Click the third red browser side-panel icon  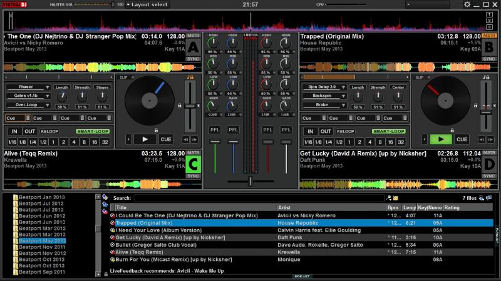click(x=105, y=211)
